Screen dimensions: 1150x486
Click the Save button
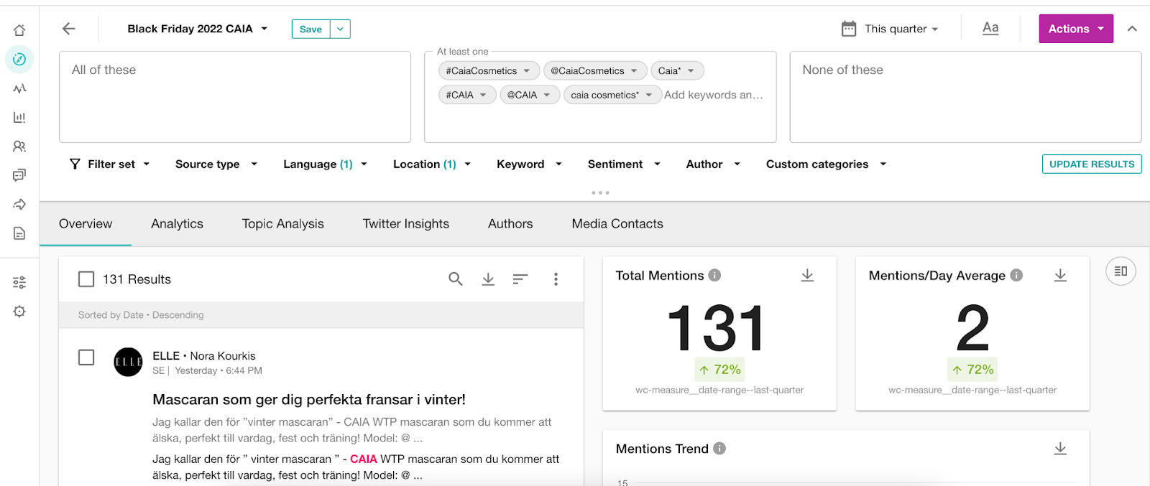tap(311, 29)
